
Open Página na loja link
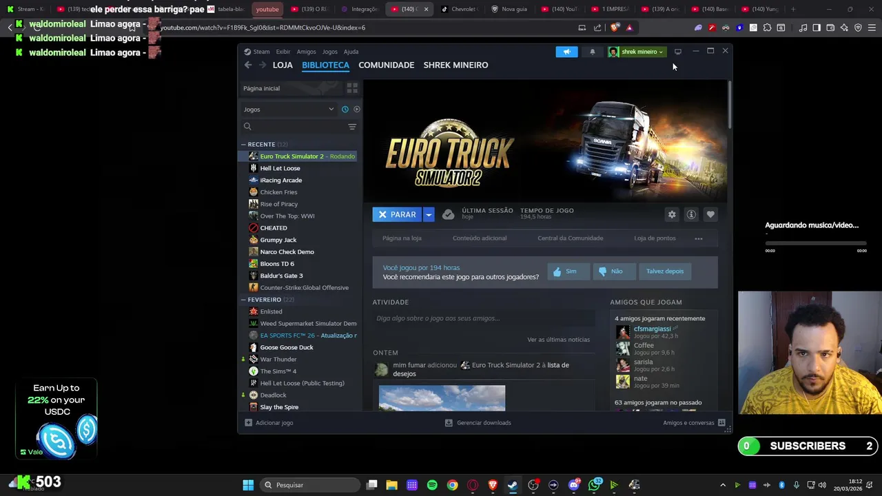coord(402,238)
